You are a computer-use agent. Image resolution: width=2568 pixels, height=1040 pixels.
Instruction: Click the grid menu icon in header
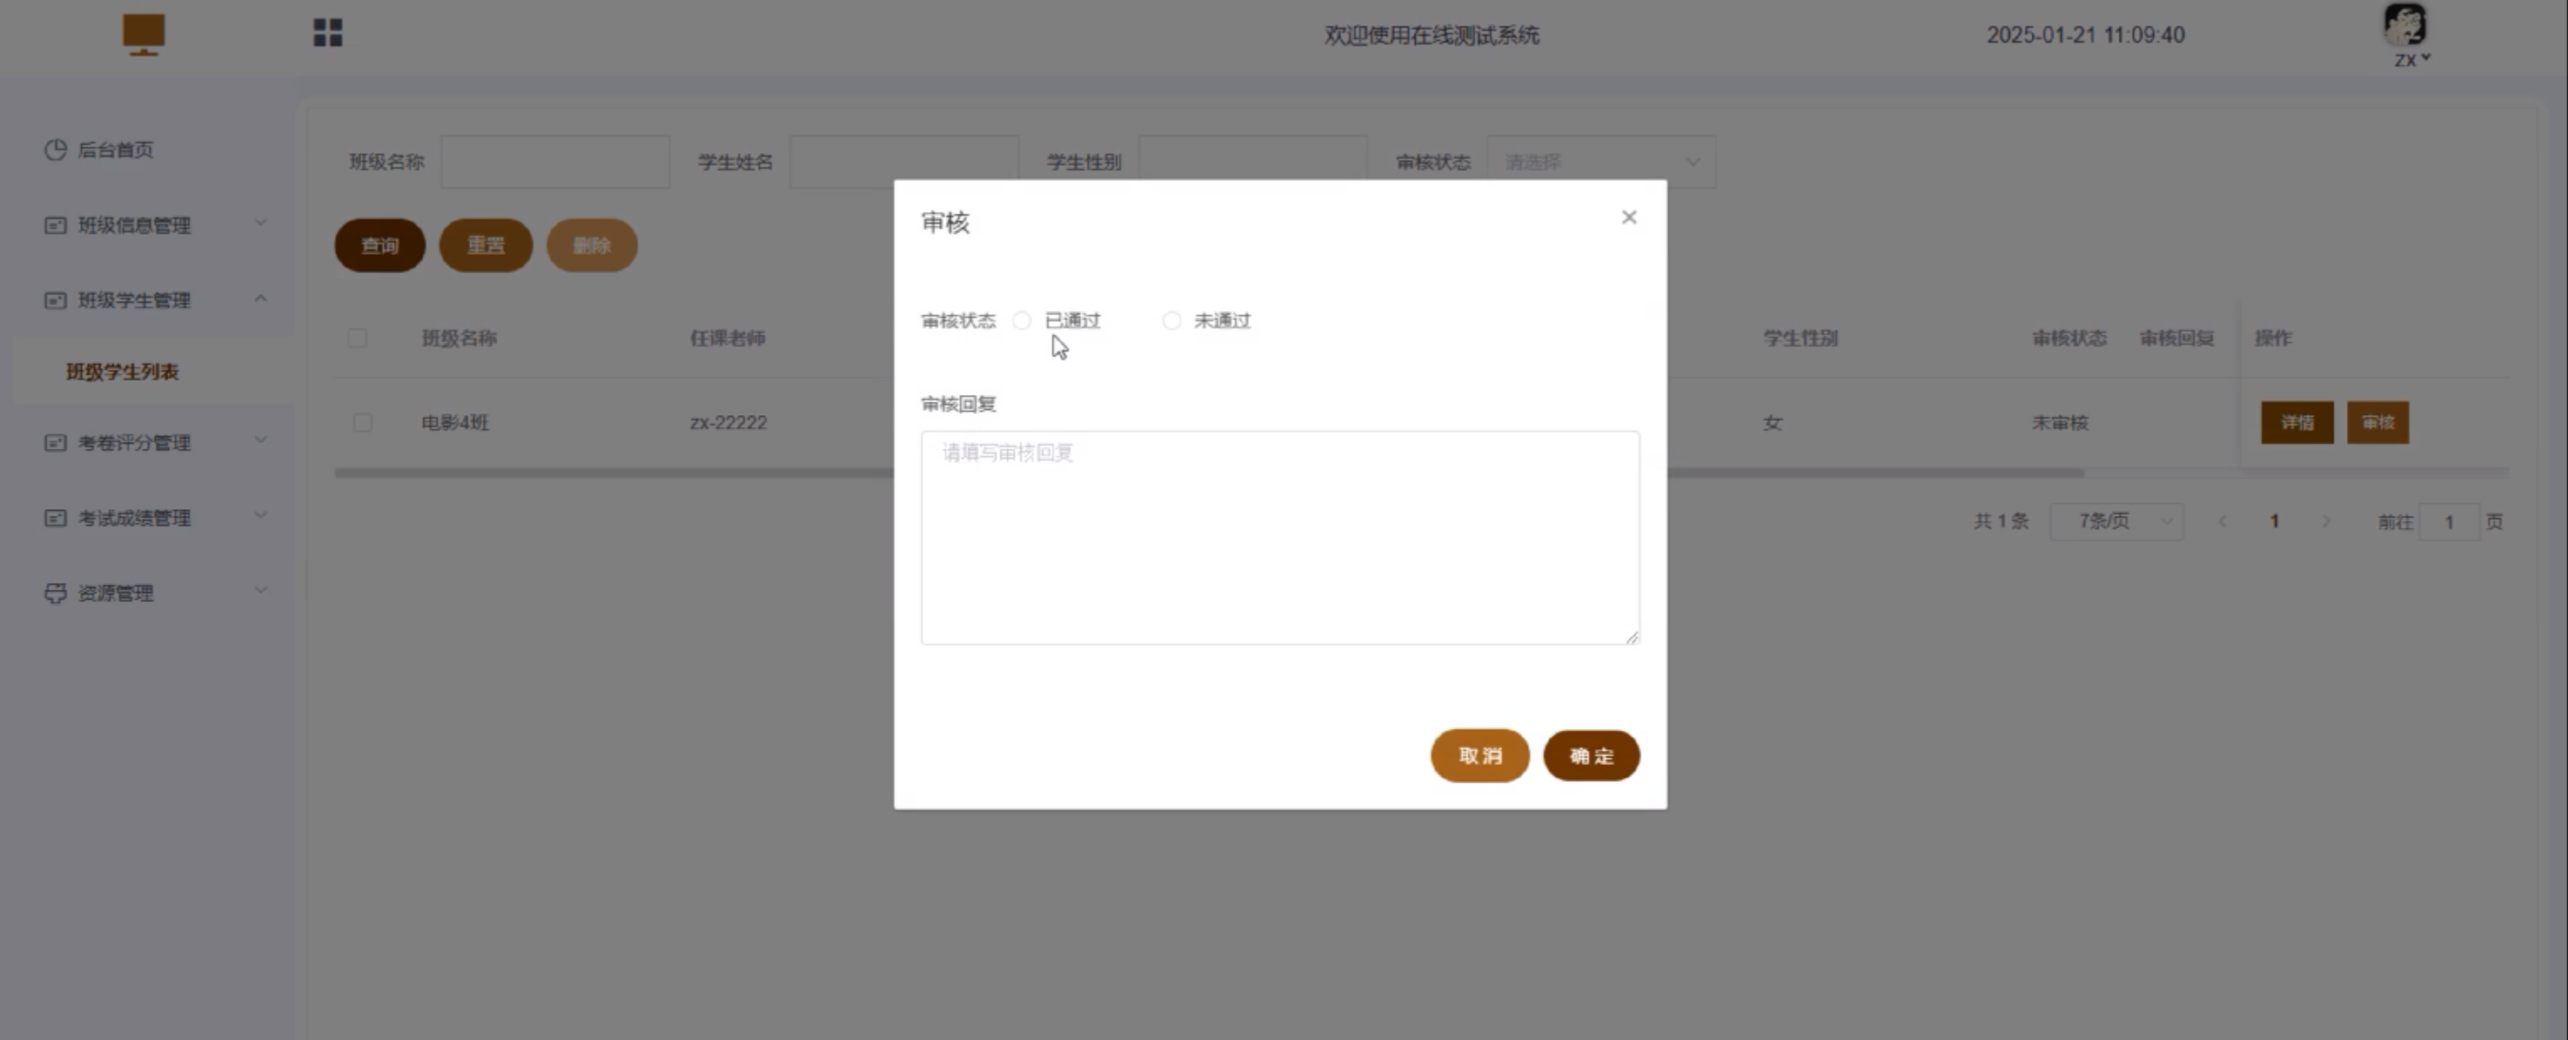(x=327, y=33)
